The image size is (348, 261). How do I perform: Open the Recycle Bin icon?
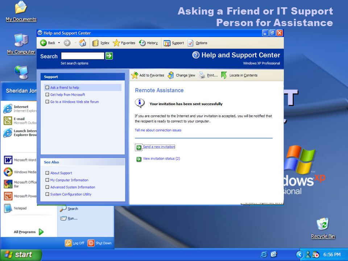tap(323, 228)
